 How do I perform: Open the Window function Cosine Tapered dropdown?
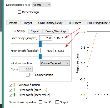click(55, 63)
